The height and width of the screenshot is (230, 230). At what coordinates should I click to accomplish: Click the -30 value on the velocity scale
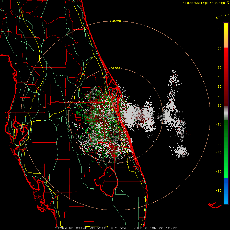218,143
